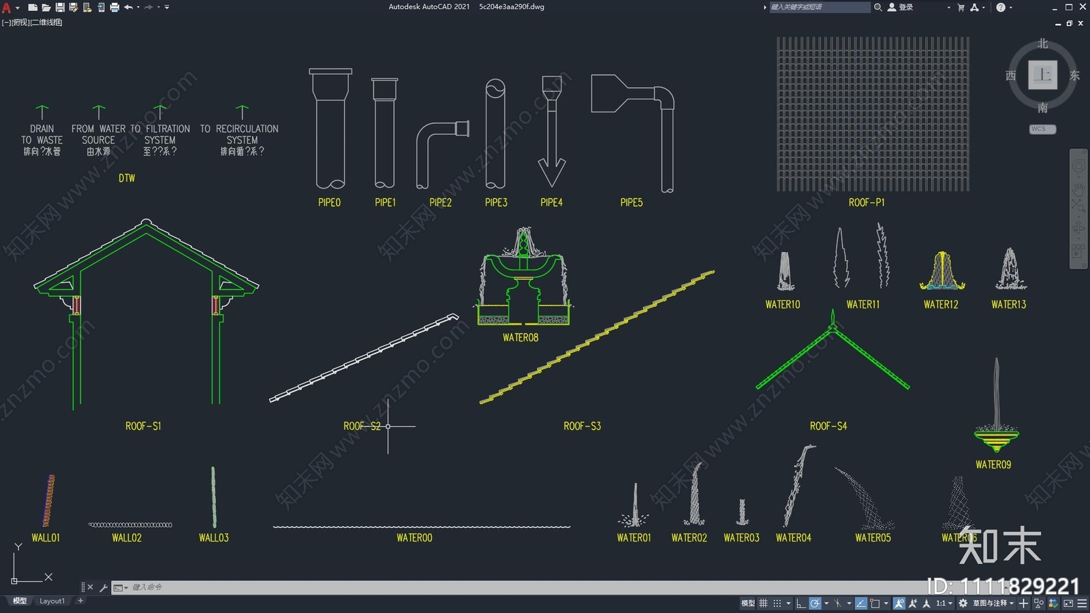Viewport: 1090px width, 613px height.
Task: Open workspace settings gear in status bar
Action: (x=963, y=603)
